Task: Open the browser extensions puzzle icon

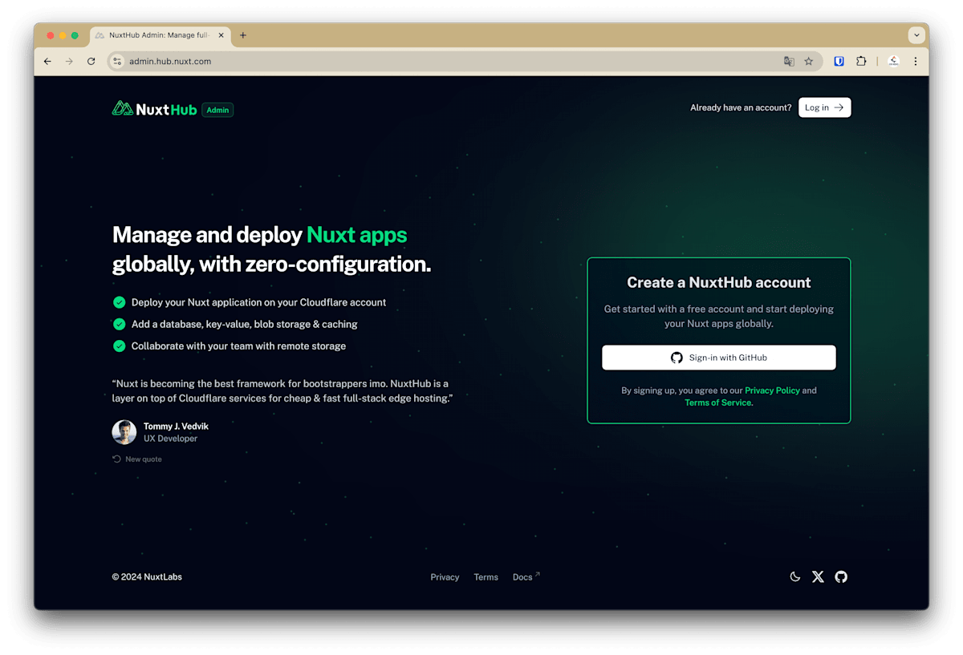Action: (x=861, y=61)
